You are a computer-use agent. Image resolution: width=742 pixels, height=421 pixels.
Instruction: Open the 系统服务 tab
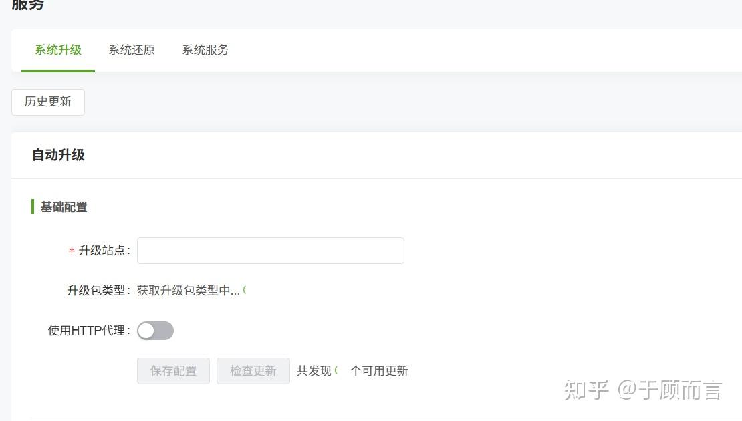pyautogui.click(x=205, y=50)
